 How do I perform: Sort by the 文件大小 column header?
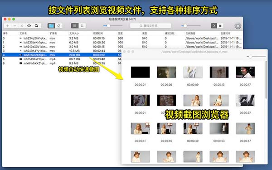[74, 33]
